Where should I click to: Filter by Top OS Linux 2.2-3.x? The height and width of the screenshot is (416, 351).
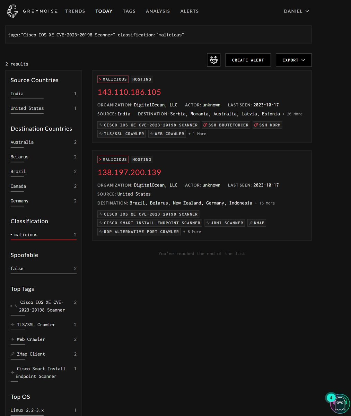tap(44, 411)
